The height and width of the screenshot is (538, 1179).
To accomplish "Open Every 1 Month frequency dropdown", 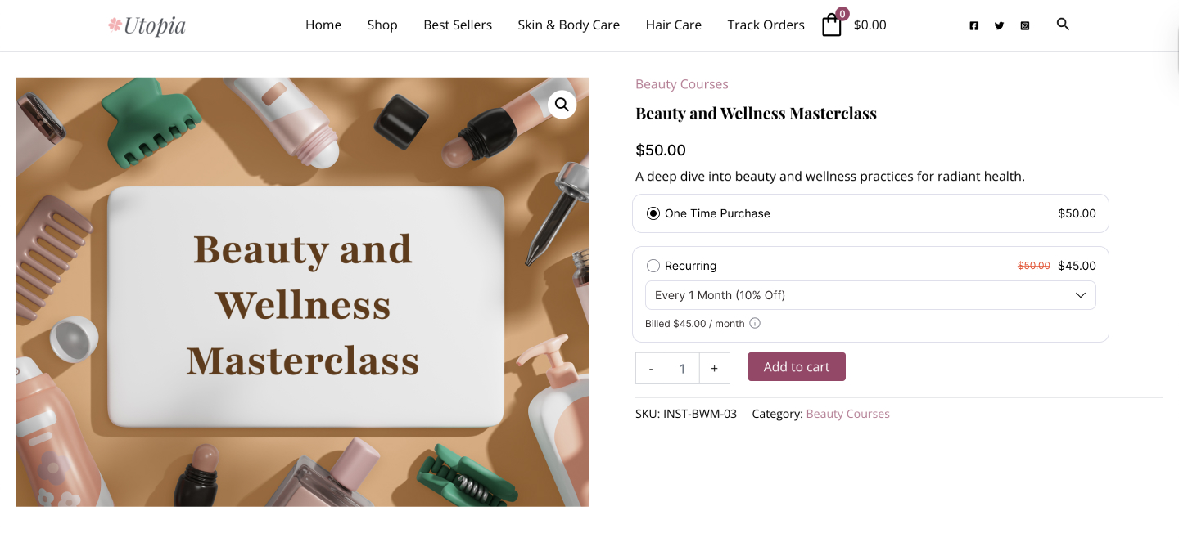I will 870,295.
